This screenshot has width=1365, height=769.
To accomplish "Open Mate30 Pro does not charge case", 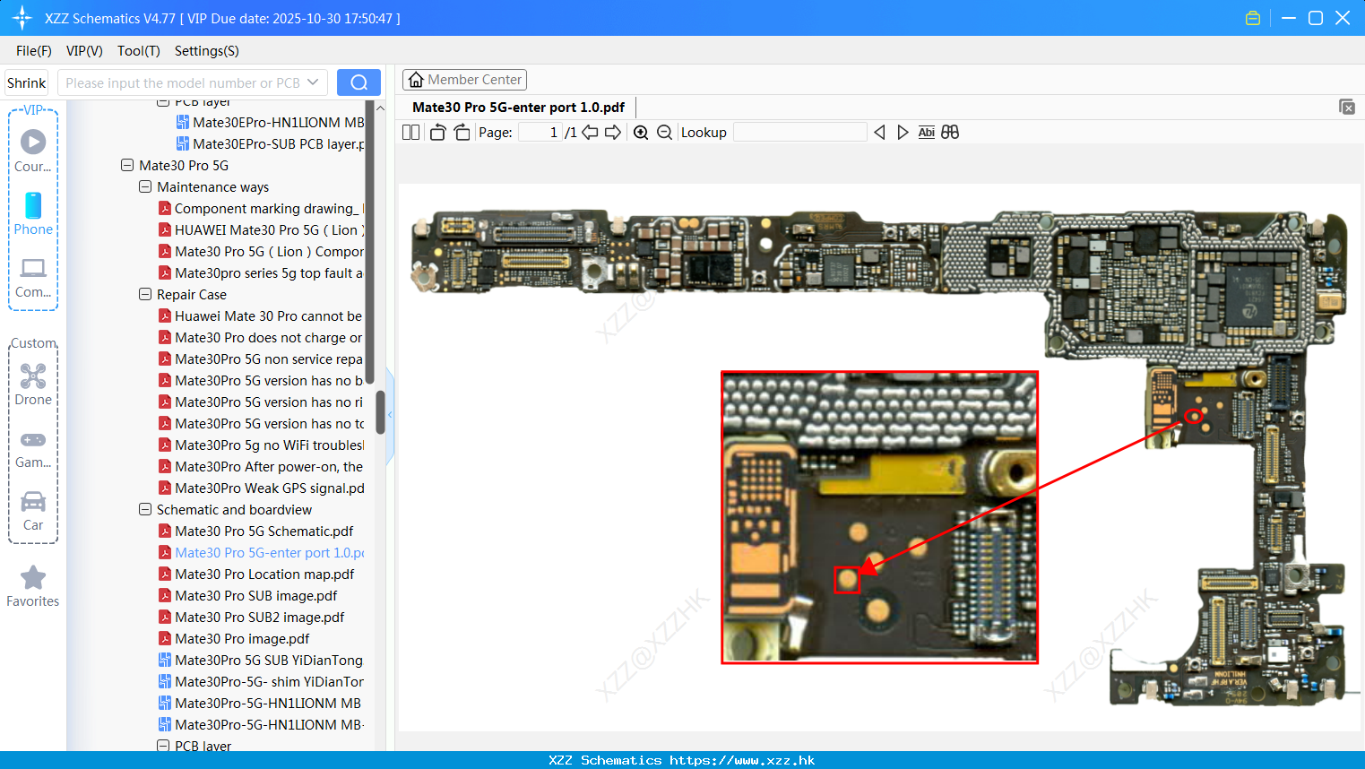I will click(261, 337).
